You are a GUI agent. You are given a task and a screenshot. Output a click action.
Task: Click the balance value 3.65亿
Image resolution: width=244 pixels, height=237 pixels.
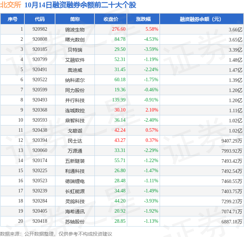pyautogui.click(x=235, y=40)
